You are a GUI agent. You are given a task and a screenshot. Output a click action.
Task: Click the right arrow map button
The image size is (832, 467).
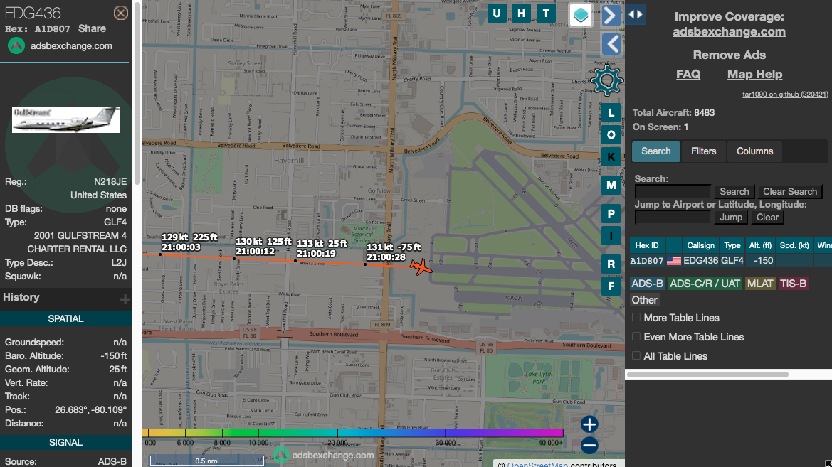[611, 16]
